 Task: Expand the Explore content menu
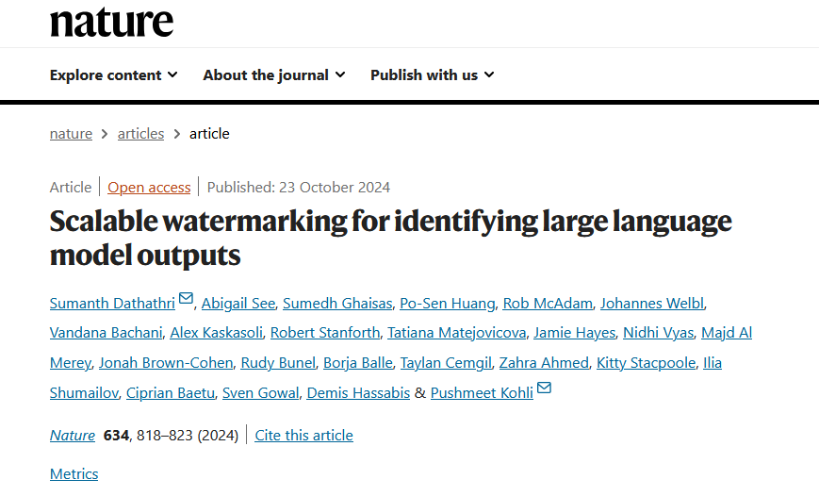113,75
